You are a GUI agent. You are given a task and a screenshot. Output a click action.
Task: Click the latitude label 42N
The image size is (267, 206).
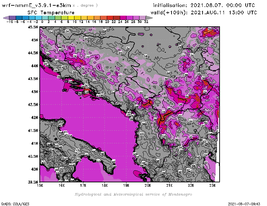(34, 118)
